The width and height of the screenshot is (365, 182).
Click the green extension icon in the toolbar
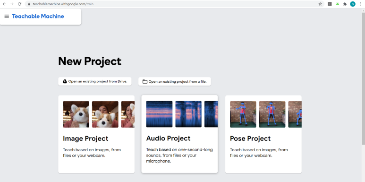(x=337, y=4)
